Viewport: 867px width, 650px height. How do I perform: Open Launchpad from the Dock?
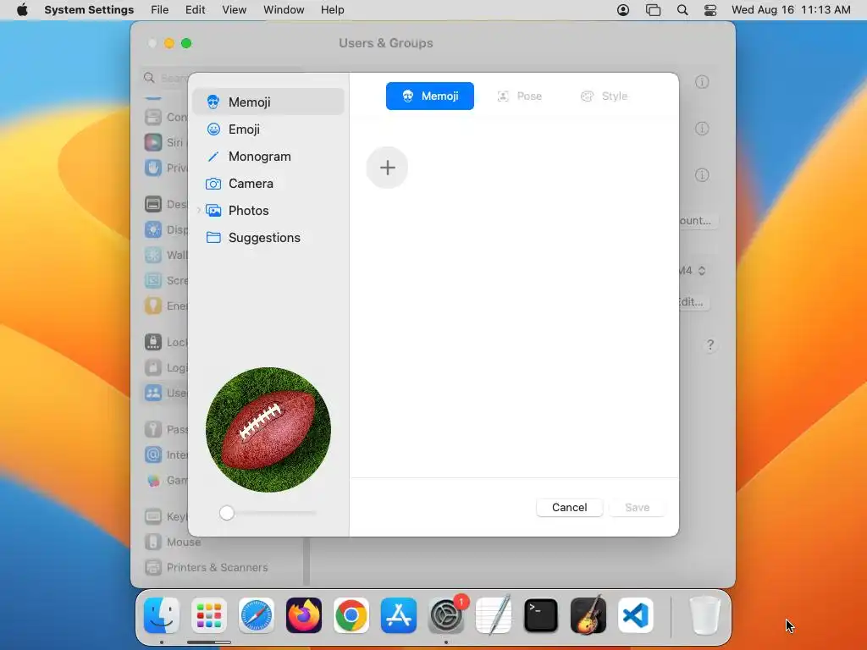click(x=209, y=615)
